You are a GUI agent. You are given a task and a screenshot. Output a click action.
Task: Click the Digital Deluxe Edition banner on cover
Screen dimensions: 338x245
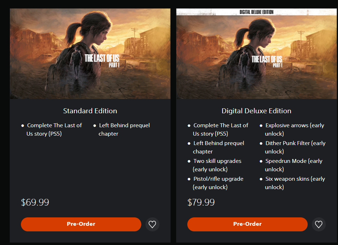[256, 12]
